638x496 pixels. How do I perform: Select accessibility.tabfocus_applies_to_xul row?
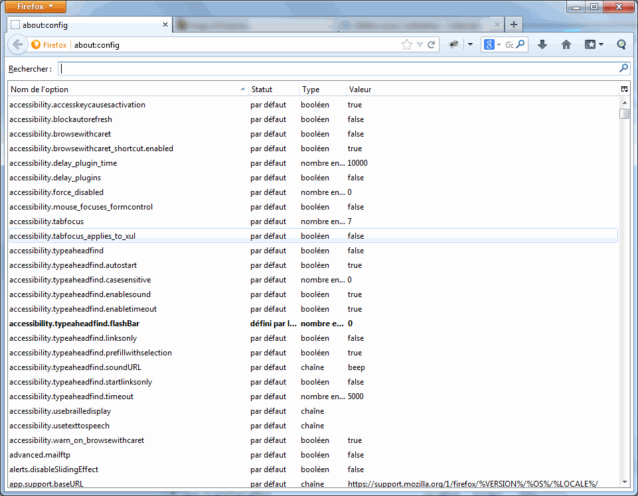313,236
